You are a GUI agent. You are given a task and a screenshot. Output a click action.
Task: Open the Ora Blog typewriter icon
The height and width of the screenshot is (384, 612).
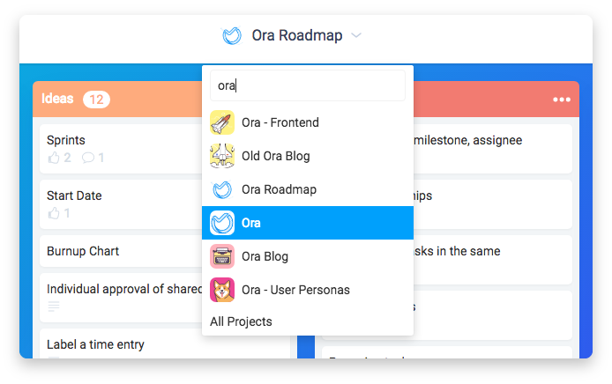click(222, 256)
